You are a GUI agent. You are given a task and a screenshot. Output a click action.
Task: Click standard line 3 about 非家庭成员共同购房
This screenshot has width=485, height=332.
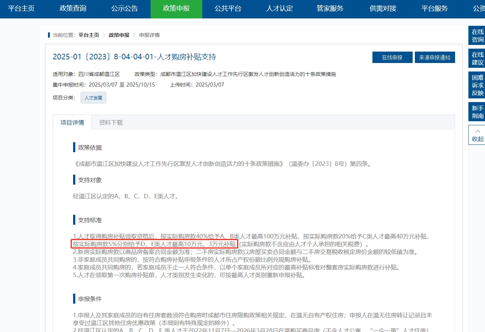tap(193, 260)
